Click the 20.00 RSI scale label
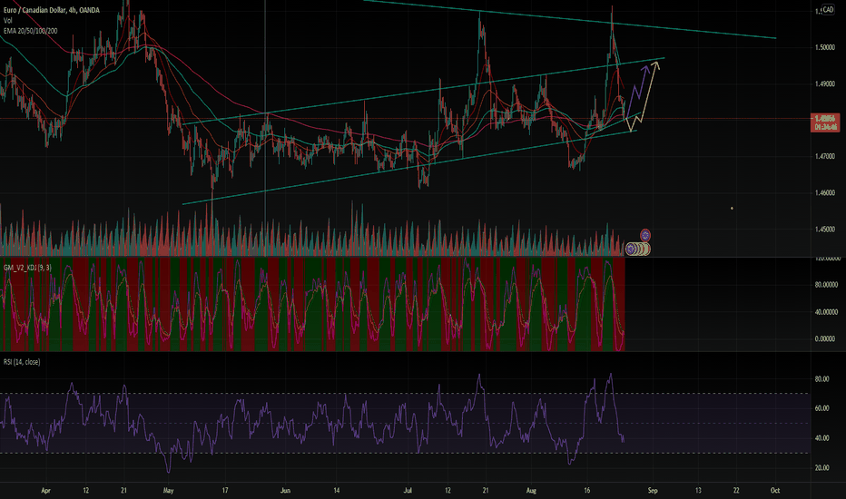846x499 pixels. point(821,468)
